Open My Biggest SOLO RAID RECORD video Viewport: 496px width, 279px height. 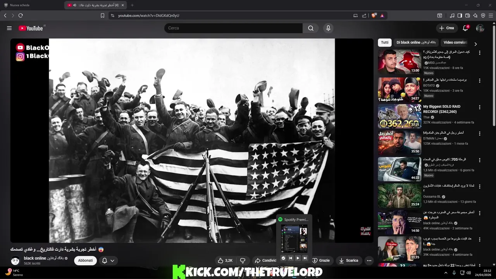coord(442,109)
